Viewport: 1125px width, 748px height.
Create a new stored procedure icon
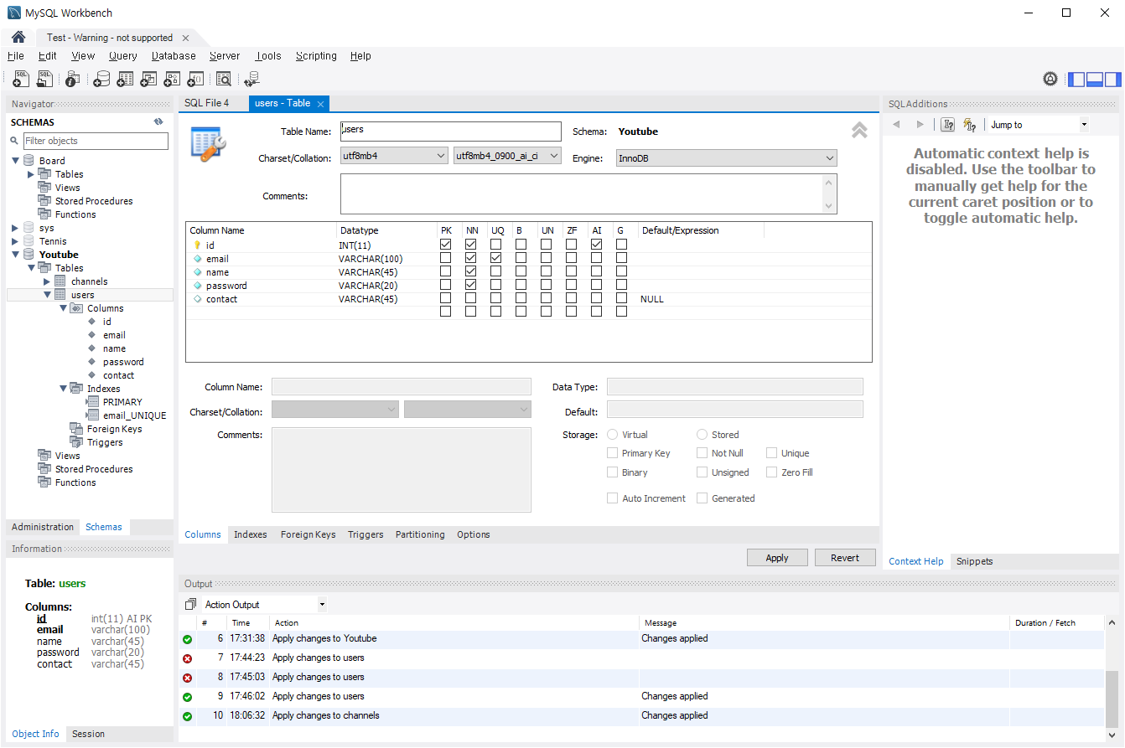tap(172, 79)
